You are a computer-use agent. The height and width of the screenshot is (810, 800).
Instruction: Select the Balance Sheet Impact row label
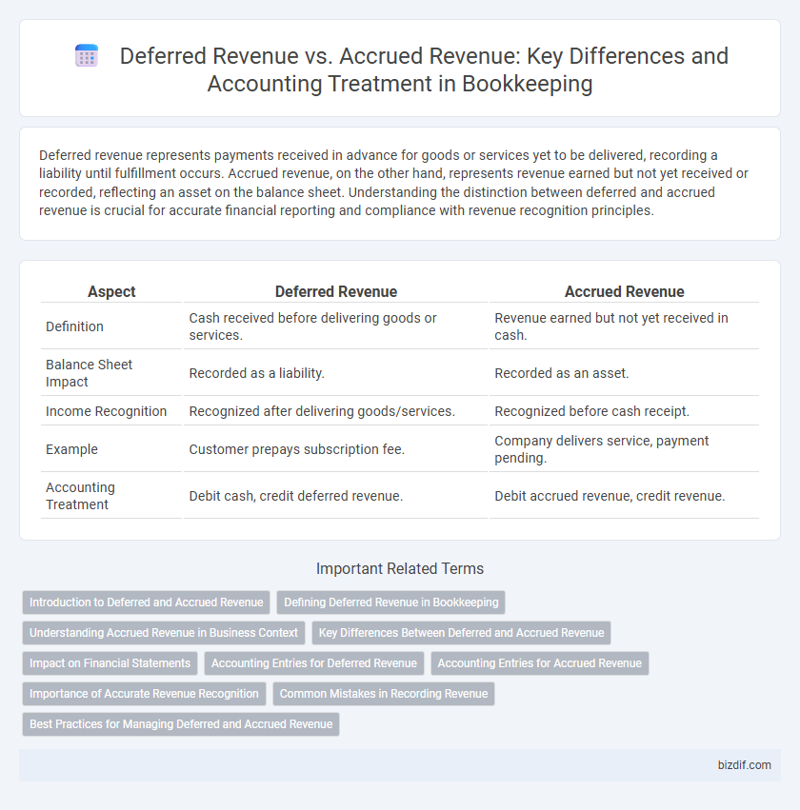pyautogui.click(x=89, y=373)
